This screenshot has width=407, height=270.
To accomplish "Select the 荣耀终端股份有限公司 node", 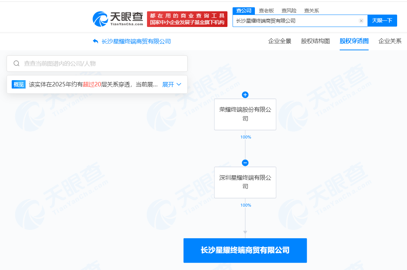I will coord(245,114).
